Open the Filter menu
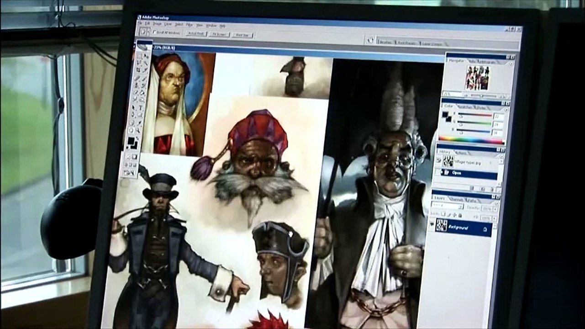585x329 pixels. (190, 25)
